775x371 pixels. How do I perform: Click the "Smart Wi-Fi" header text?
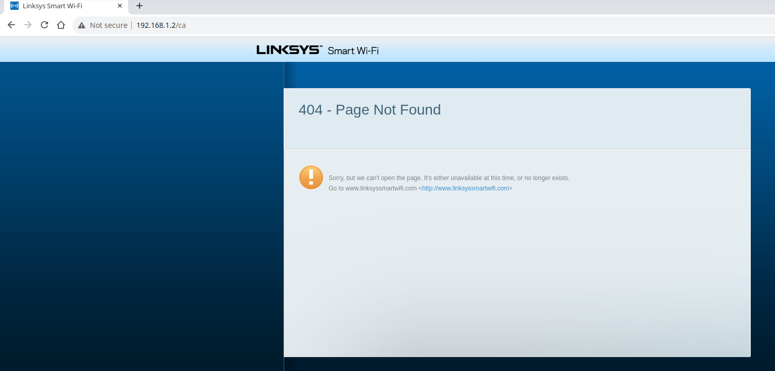click(353, 51)
